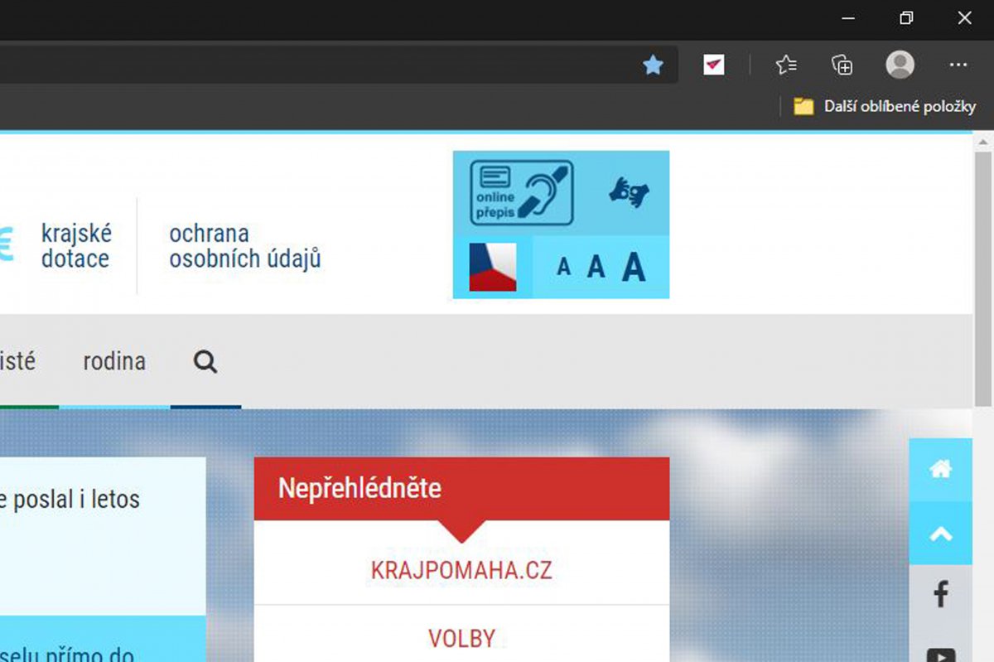Click the online přepis accessibility icon
Image resolution: width=994 pixels, height=662 pixels.
(x=522, y=192)
